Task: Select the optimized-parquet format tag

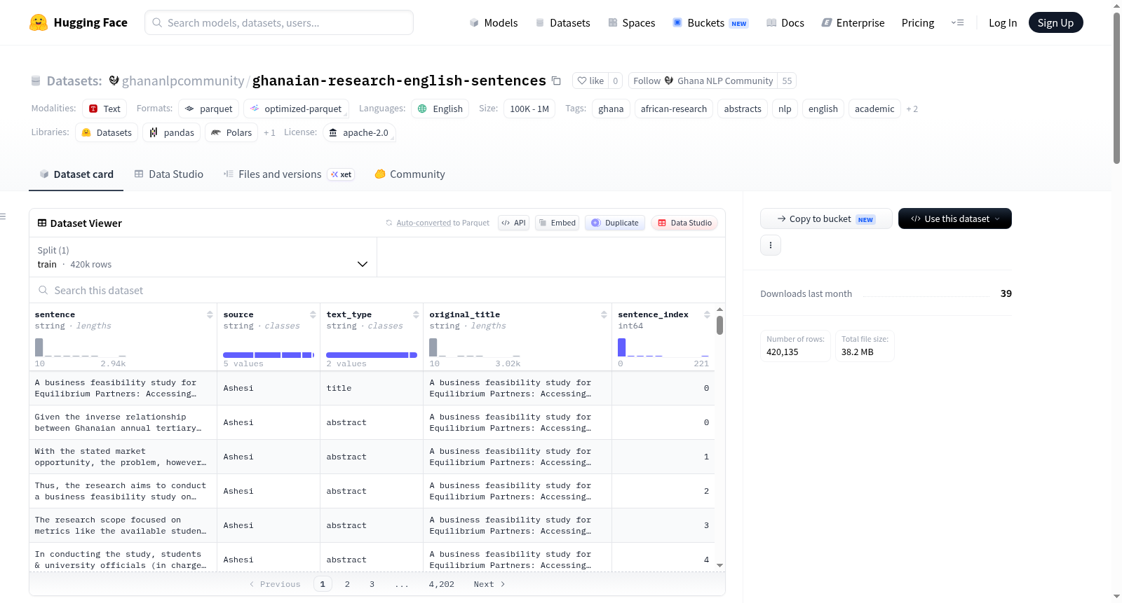Action: [296, 109]
